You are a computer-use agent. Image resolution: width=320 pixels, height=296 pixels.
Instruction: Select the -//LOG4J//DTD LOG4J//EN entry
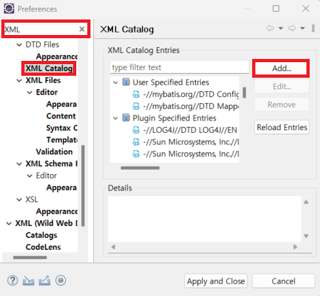[190, 130]
